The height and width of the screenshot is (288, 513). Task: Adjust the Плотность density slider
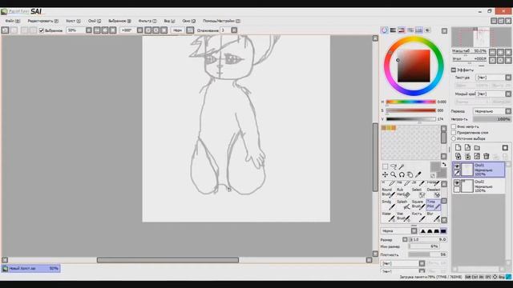427,254
